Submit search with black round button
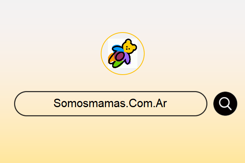Image resolution: width=245 pixels, height=163 pixels. tap(225, 104)
